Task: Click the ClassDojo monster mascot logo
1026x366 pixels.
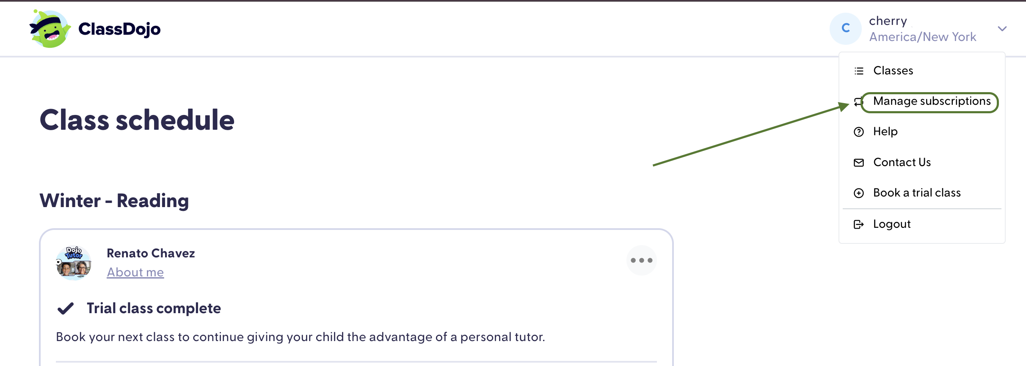Action: click(50, 29)
